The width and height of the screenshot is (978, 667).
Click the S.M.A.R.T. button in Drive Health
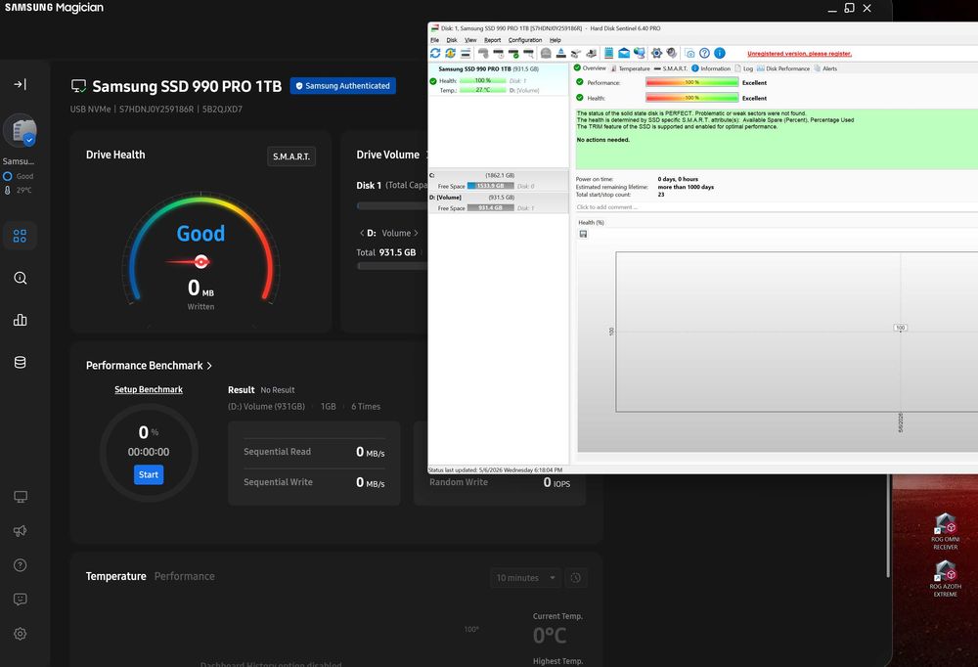pos(291,156)
